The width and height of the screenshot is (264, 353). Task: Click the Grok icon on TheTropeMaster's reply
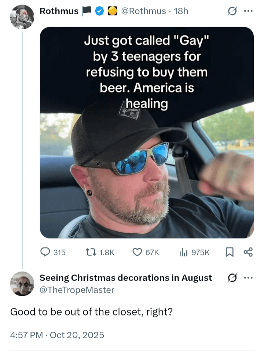(x=231, y=278)
